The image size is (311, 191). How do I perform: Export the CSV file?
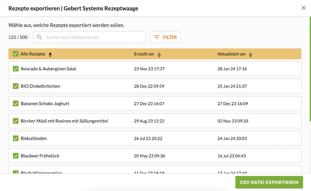(269, 182)
